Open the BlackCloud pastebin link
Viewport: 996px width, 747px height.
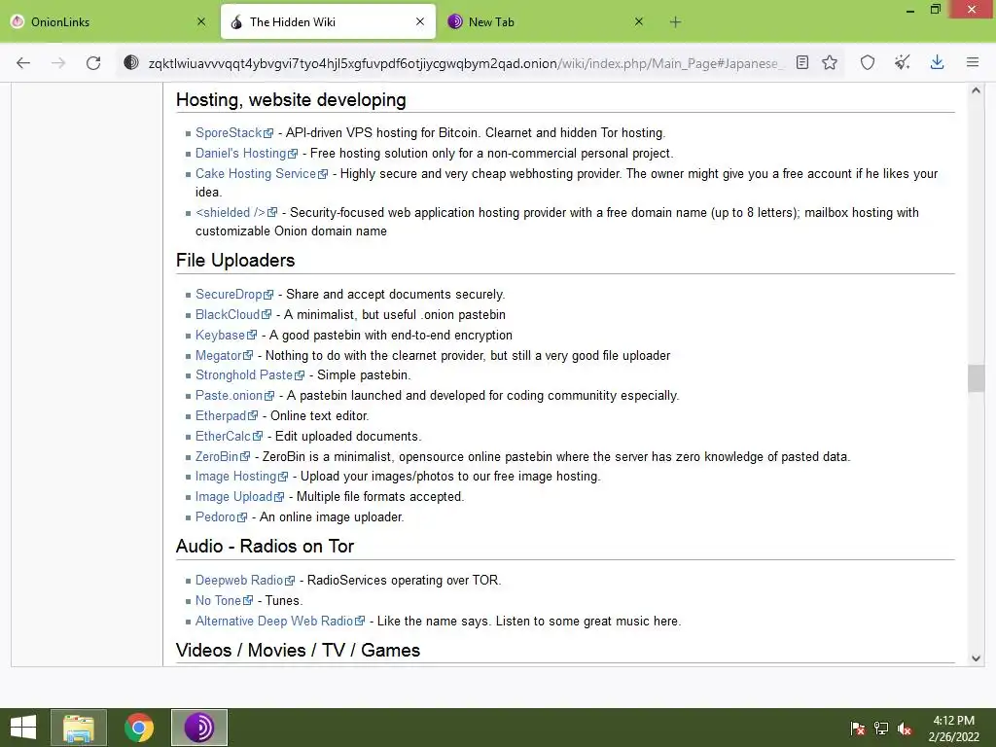coord(232,314)
